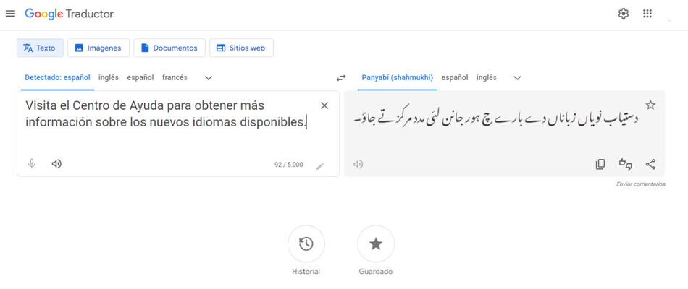Switch to Imágenes translation mode

pyautogui.click(x=98, y=48)
